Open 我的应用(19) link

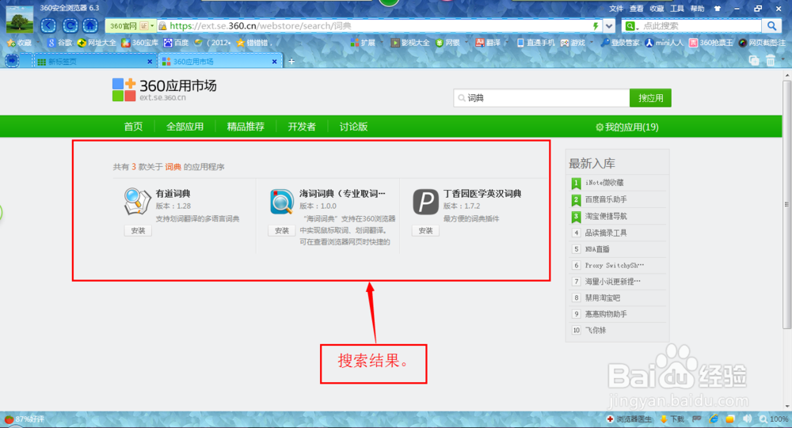point(626,127)
